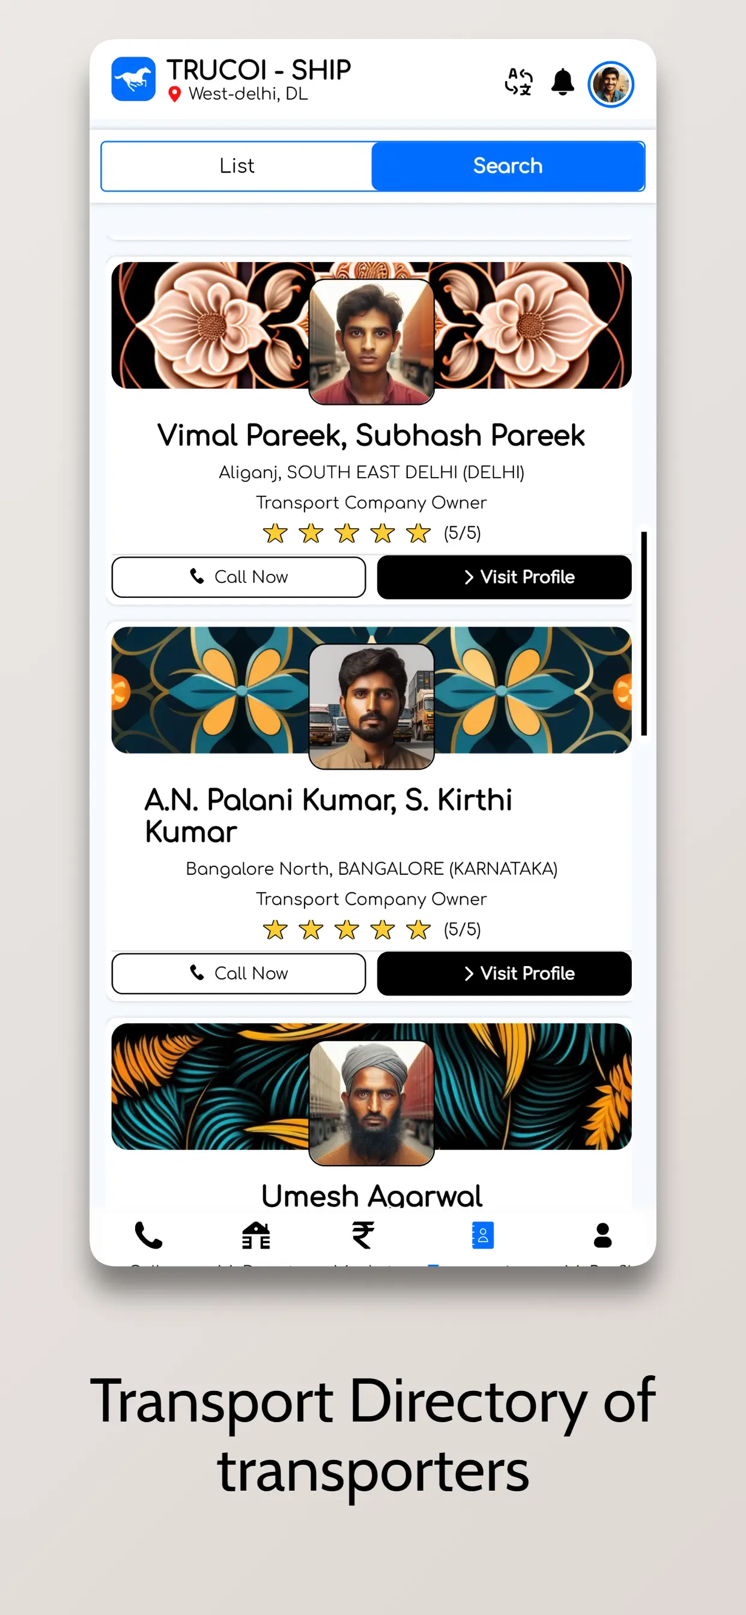Open the language translate icon
This screenshot has width=746, height=1615.
click(518, 82)
